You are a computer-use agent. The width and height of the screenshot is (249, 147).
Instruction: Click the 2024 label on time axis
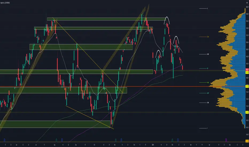click(153, 145)
